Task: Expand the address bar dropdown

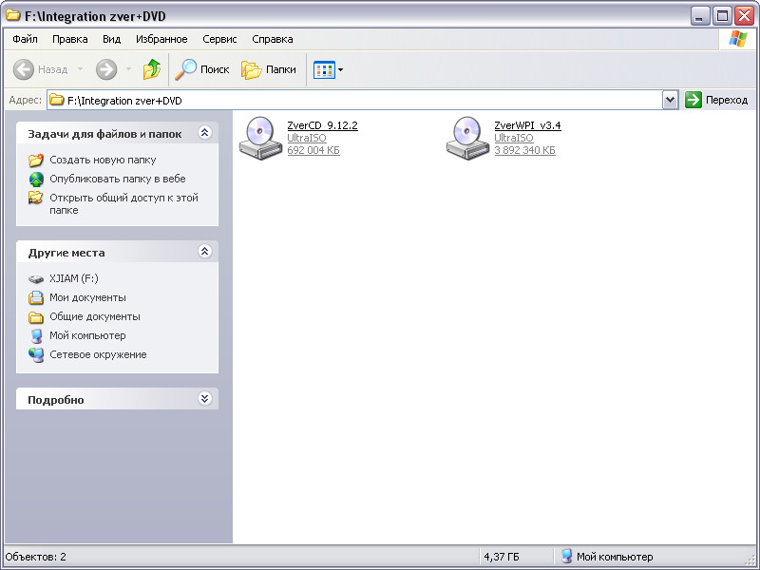Action: pyautogui.click(x=670, y=101)
